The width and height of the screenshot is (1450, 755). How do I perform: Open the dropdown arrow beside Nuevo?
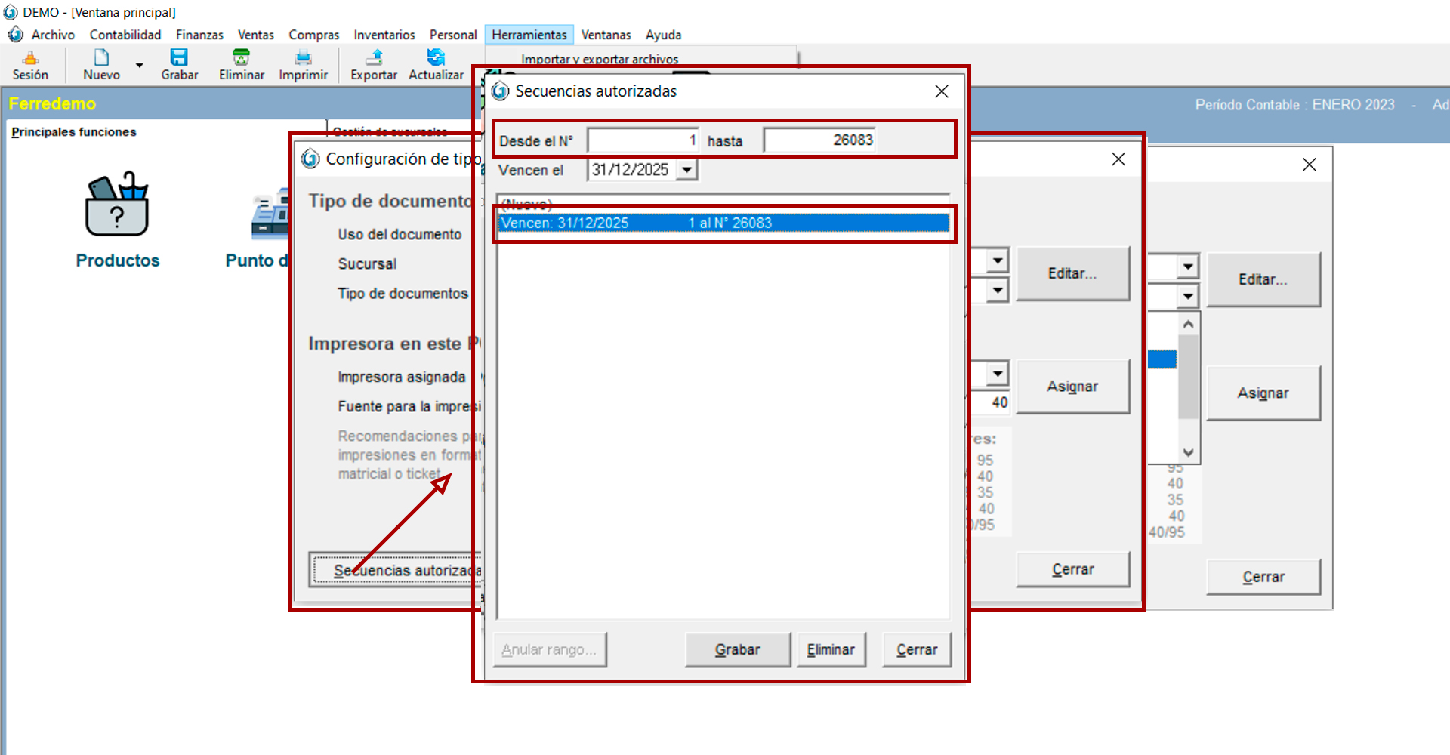[x=139, y=66]
